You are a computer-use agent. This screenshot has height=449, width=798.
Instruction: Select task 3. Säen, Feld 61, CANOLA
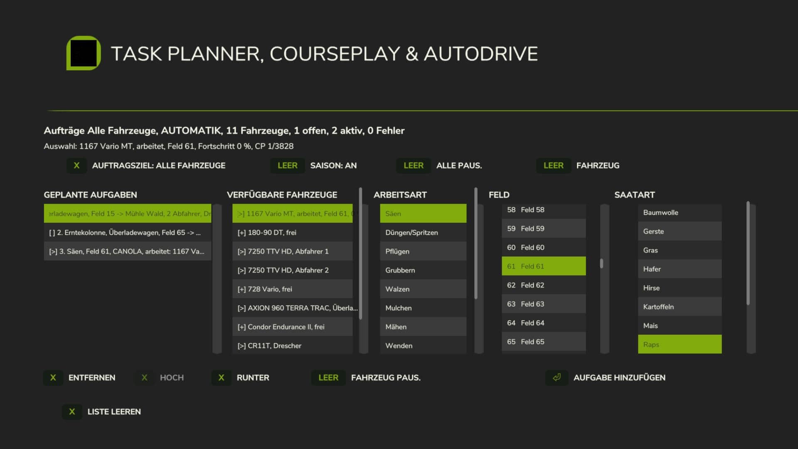128,251
